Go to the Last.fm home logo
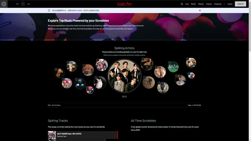The width and height of the screenshot is (251, 141). click(x=124, y=4)
